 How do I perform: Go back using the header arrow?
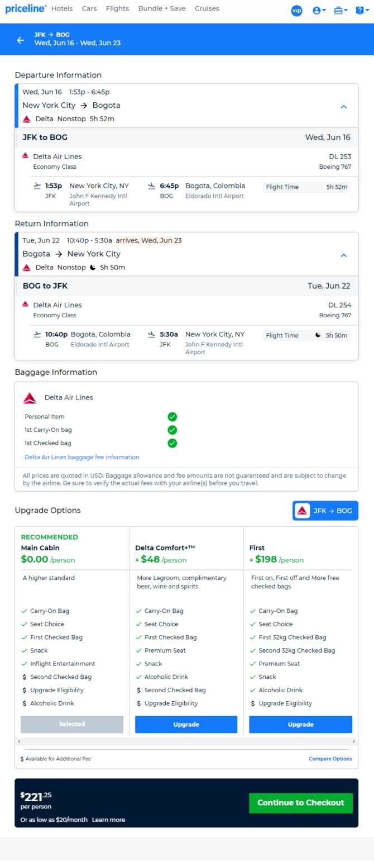coord(21,40)
